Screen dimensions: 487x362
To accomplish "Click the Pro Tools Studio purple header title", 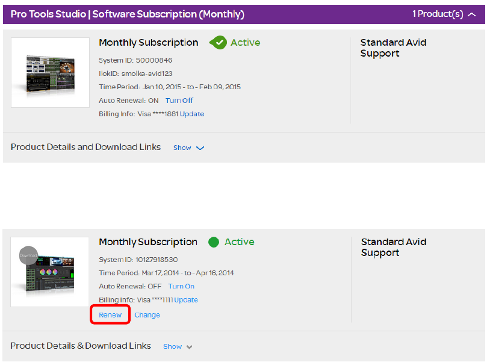I will click(128, 14).
